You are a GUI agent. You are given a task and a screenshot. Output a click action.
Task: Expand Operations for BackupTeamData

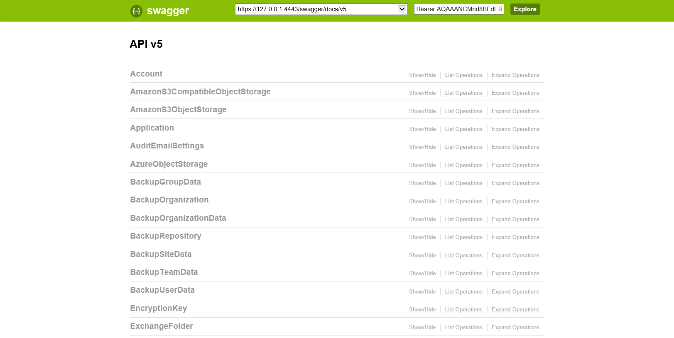pos(515,274)
